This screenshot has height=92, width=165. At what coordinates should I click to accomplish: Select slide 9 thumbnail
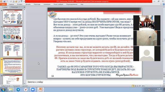pyautogui.click(x=13, y=17)
